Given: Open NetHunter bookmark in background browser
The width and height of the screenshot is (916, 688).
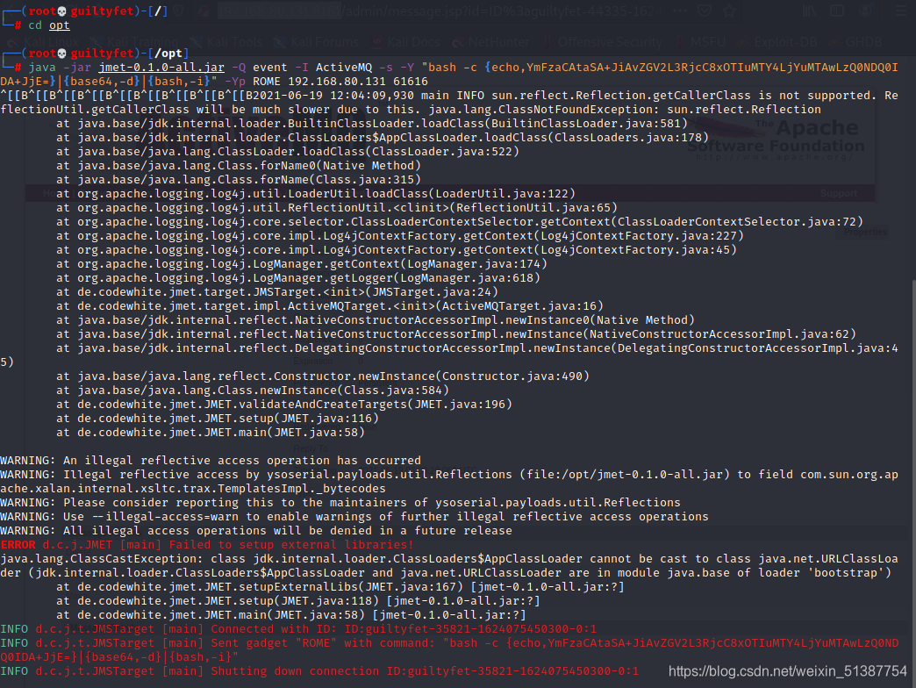Looking at the screenshot, I should click(491, 42).
